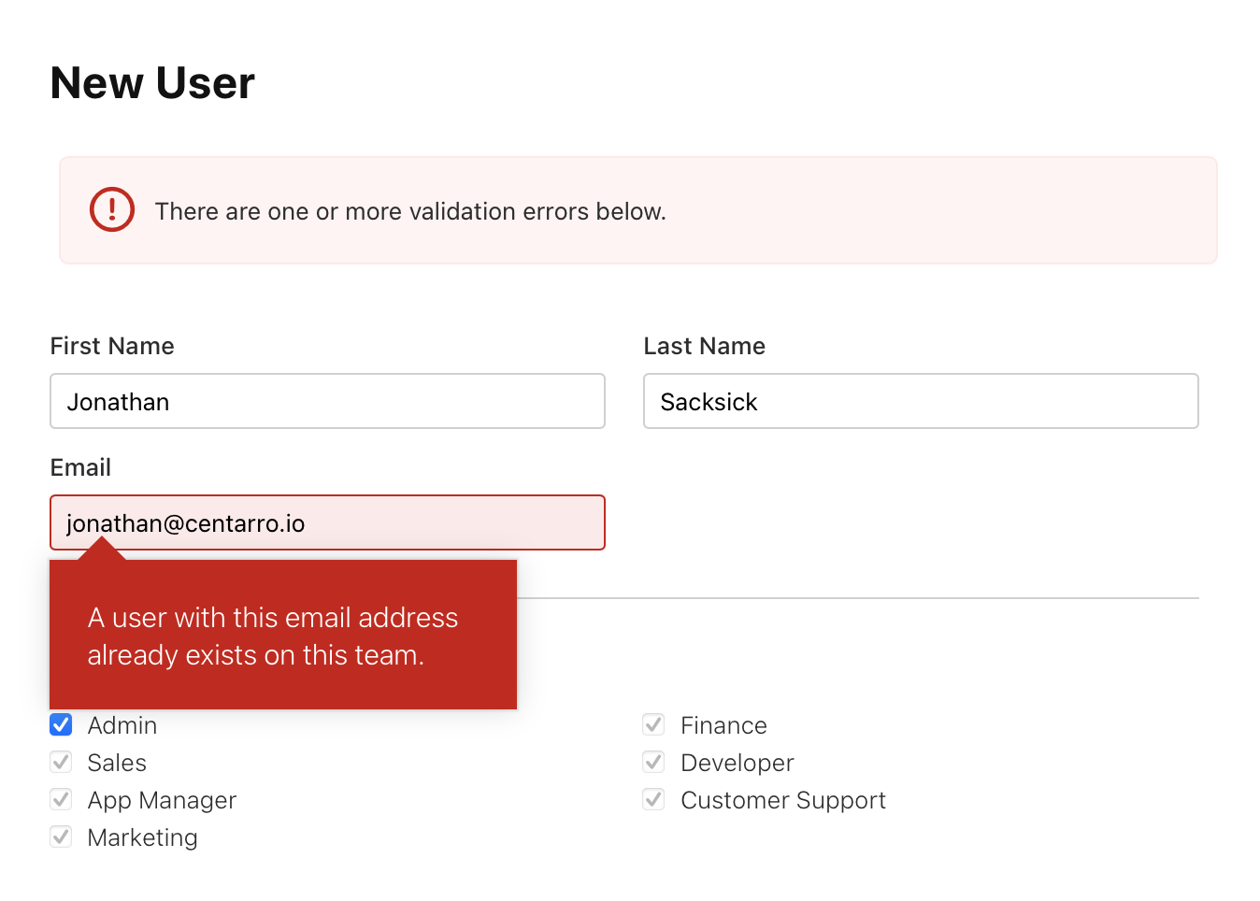Enable the Developer role checkbox
Image resolution: width=1260 pixels, height=901 pixels.
point(653,762)
